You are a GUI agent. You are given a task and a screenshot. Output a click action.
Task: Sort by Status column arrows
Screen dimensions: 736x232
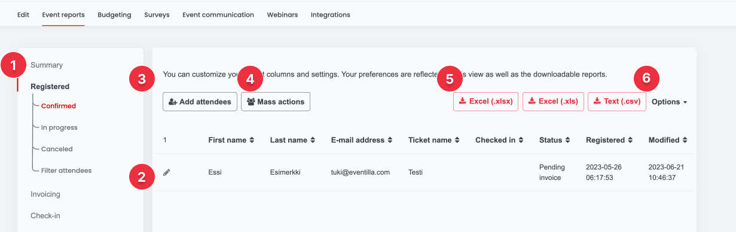(x=568, y=140)
